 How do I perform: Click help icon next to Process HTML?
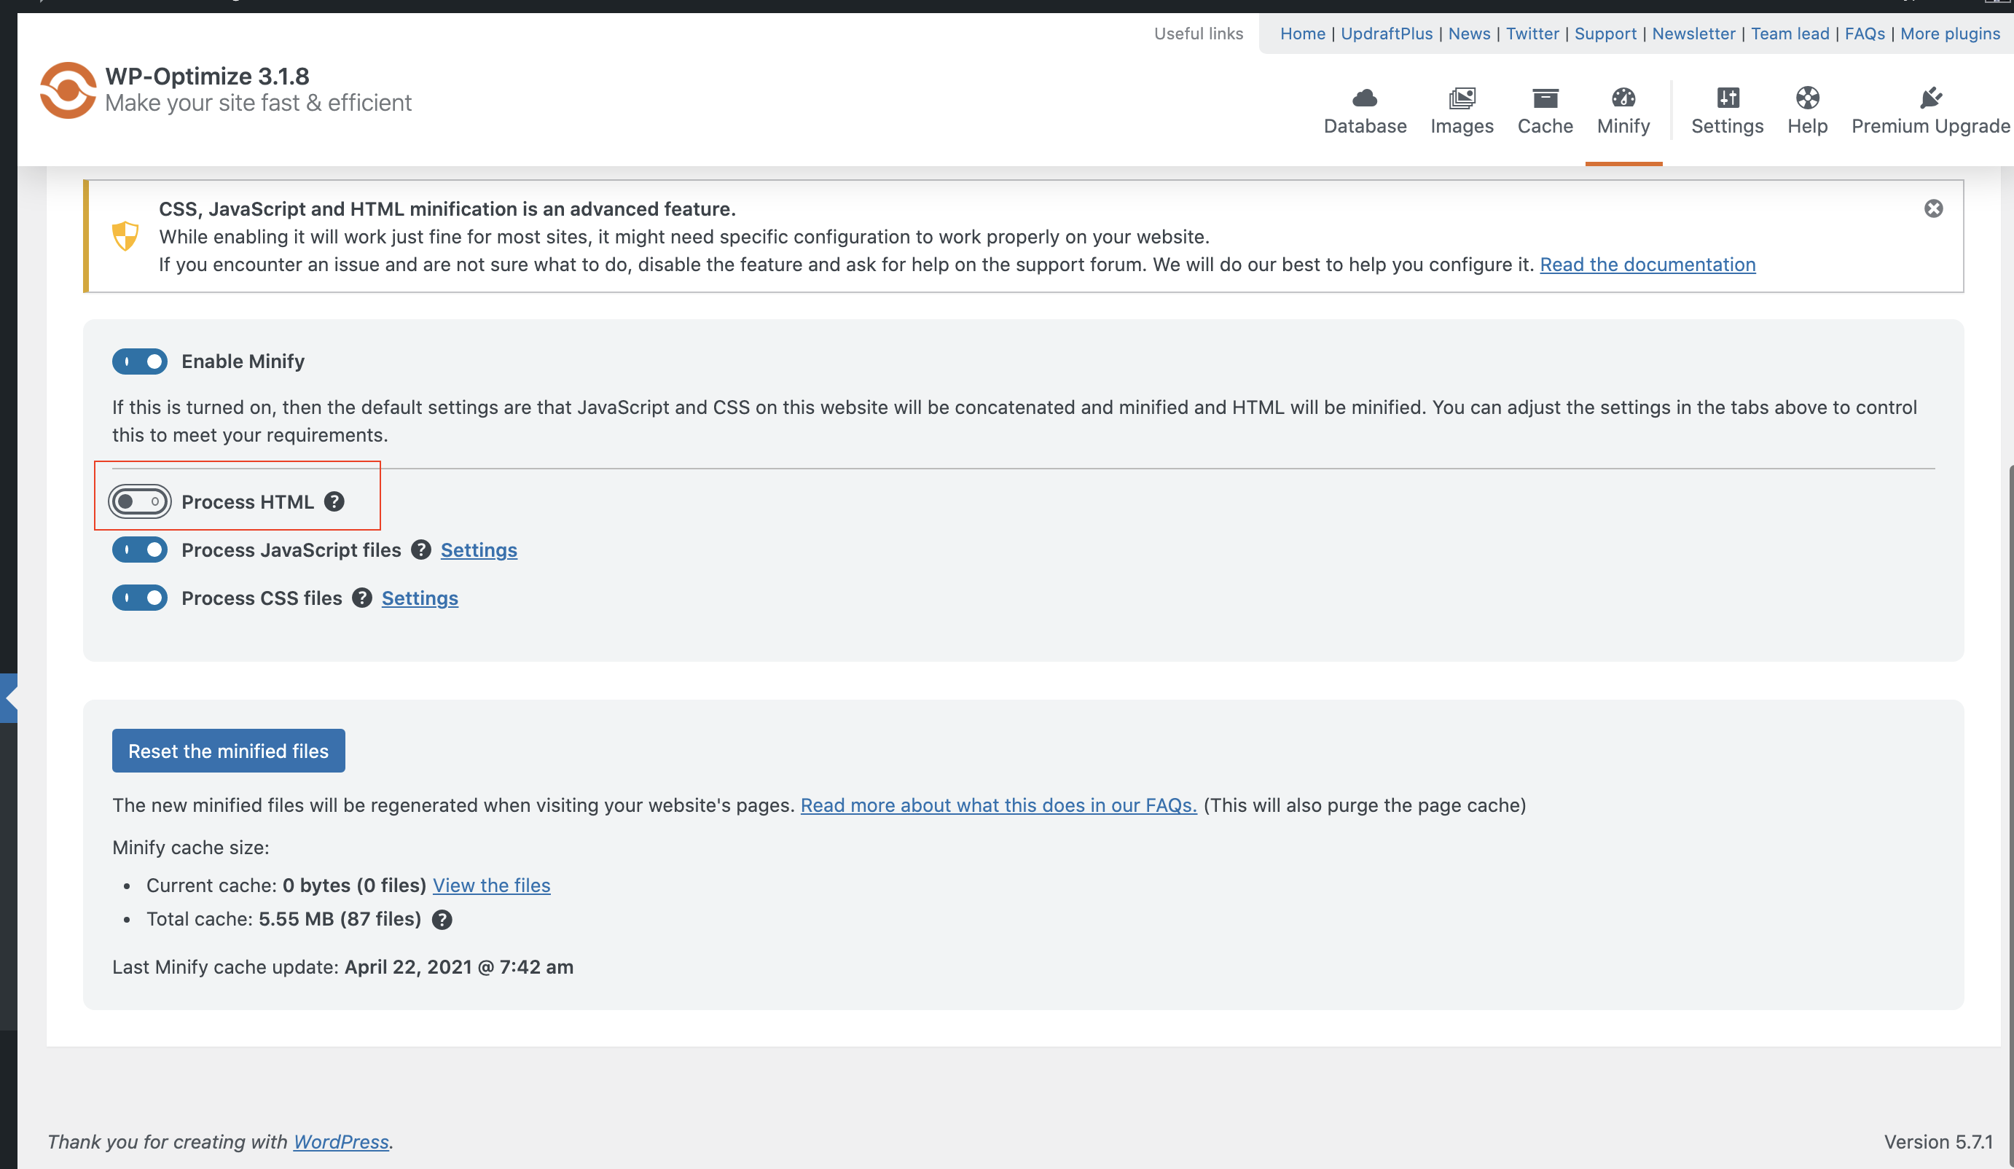coord(334,501)
